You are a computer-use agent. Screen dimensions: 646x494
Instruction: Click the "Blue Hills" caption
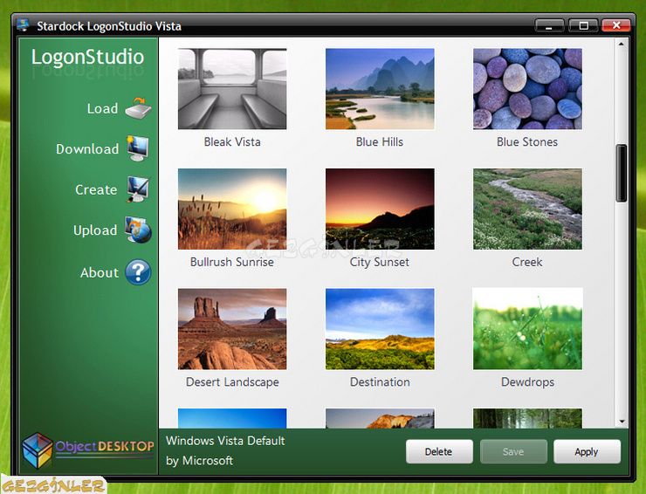click(x=380, y=142)
